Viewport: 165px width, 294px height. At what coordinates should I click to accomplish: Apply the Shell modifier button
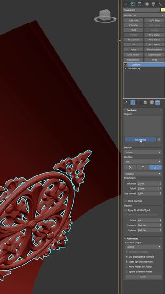[133, 30]
